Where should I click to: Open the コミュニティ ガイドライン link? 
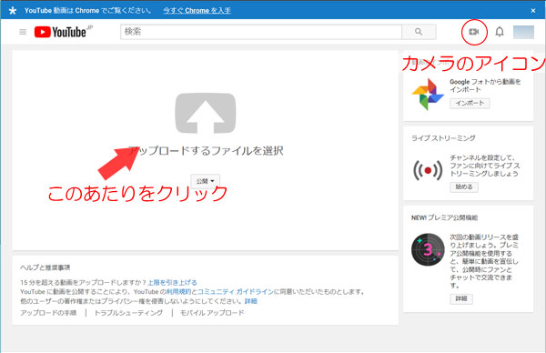[x=236, y=292]
